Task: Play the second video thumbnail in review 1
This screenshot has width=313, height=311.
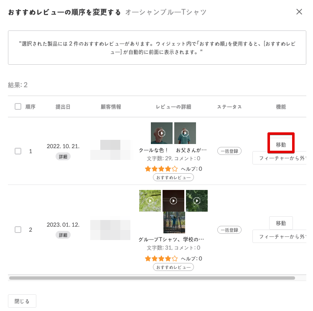Action: [185, 133]
